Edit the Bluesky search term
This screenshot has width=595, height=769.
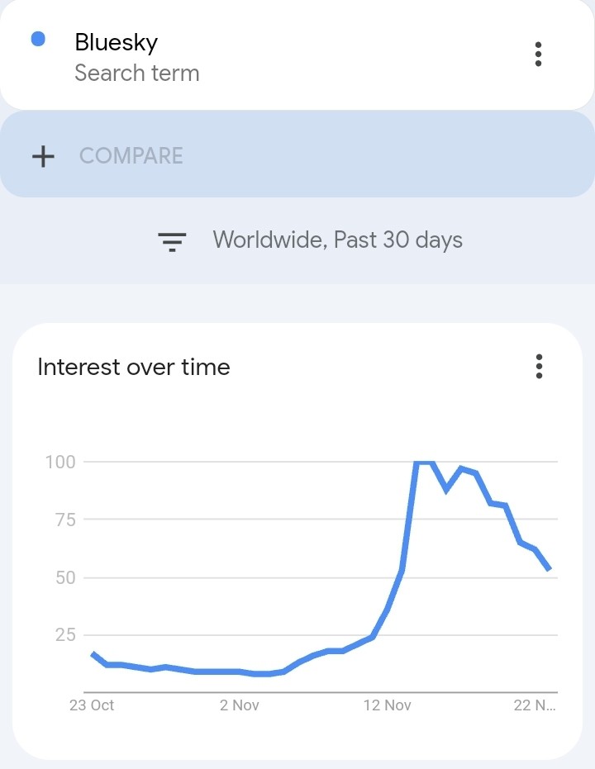pyautogui.click(x=117, y=42)
